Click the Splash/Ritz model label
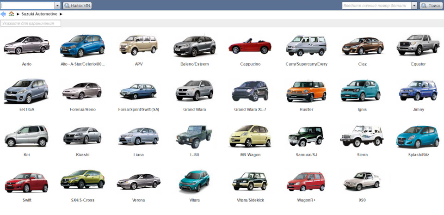Viewport: 444px width, 215px height. [419, 155]
